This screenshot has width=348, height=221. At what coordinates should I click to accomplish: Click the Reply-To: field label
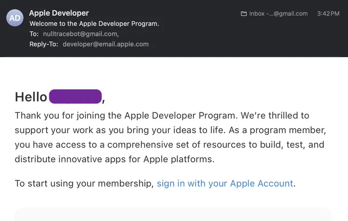(43, 44)
